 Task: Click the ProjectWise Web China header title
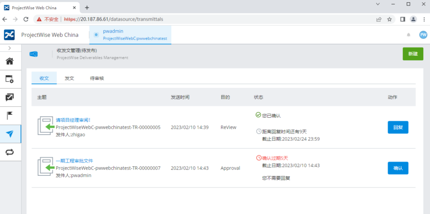50,35
